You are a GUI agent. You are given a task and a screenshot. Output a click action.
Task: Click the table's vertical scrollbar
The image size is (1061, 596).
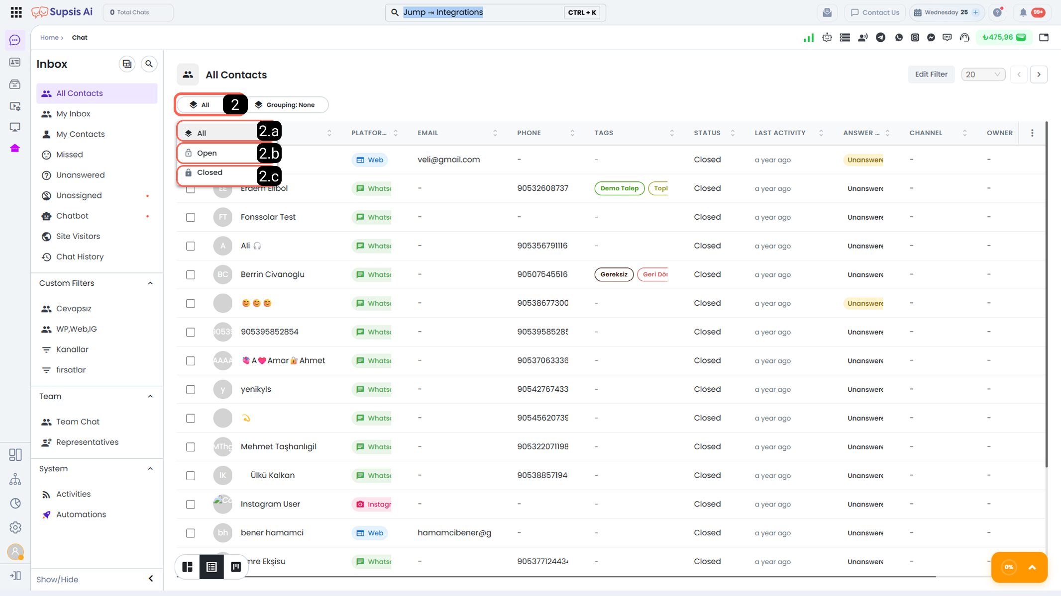(x=1046, y=294)
